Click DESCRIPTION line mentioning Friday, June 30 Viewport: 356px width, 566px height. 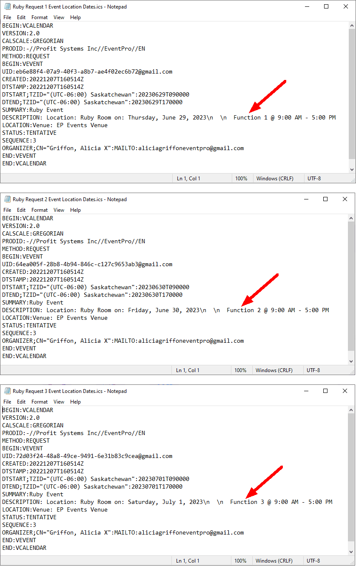(165, 310)
